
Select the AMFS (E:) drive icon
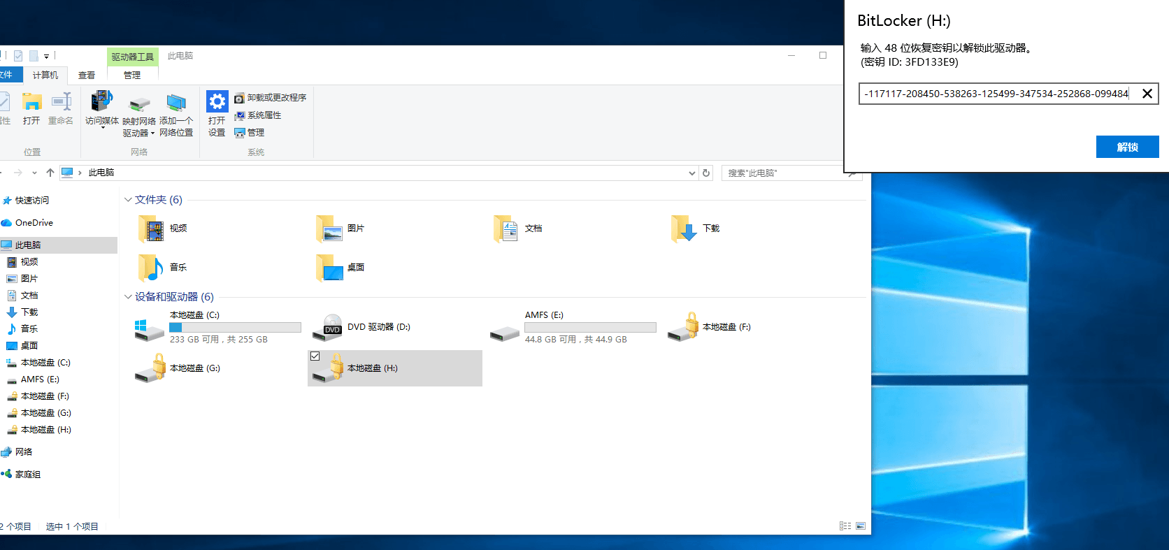tap(504, 333)
